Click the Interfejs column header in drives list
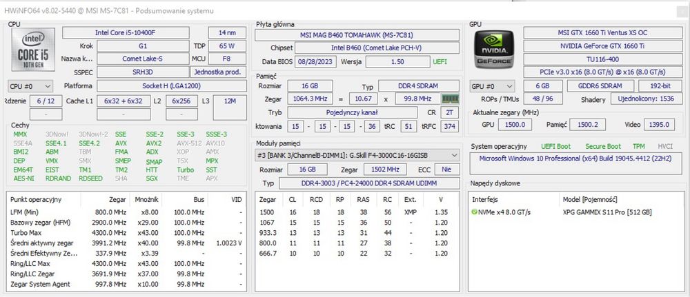The height and width of the screenshot is (297, 690). [484, 199]
